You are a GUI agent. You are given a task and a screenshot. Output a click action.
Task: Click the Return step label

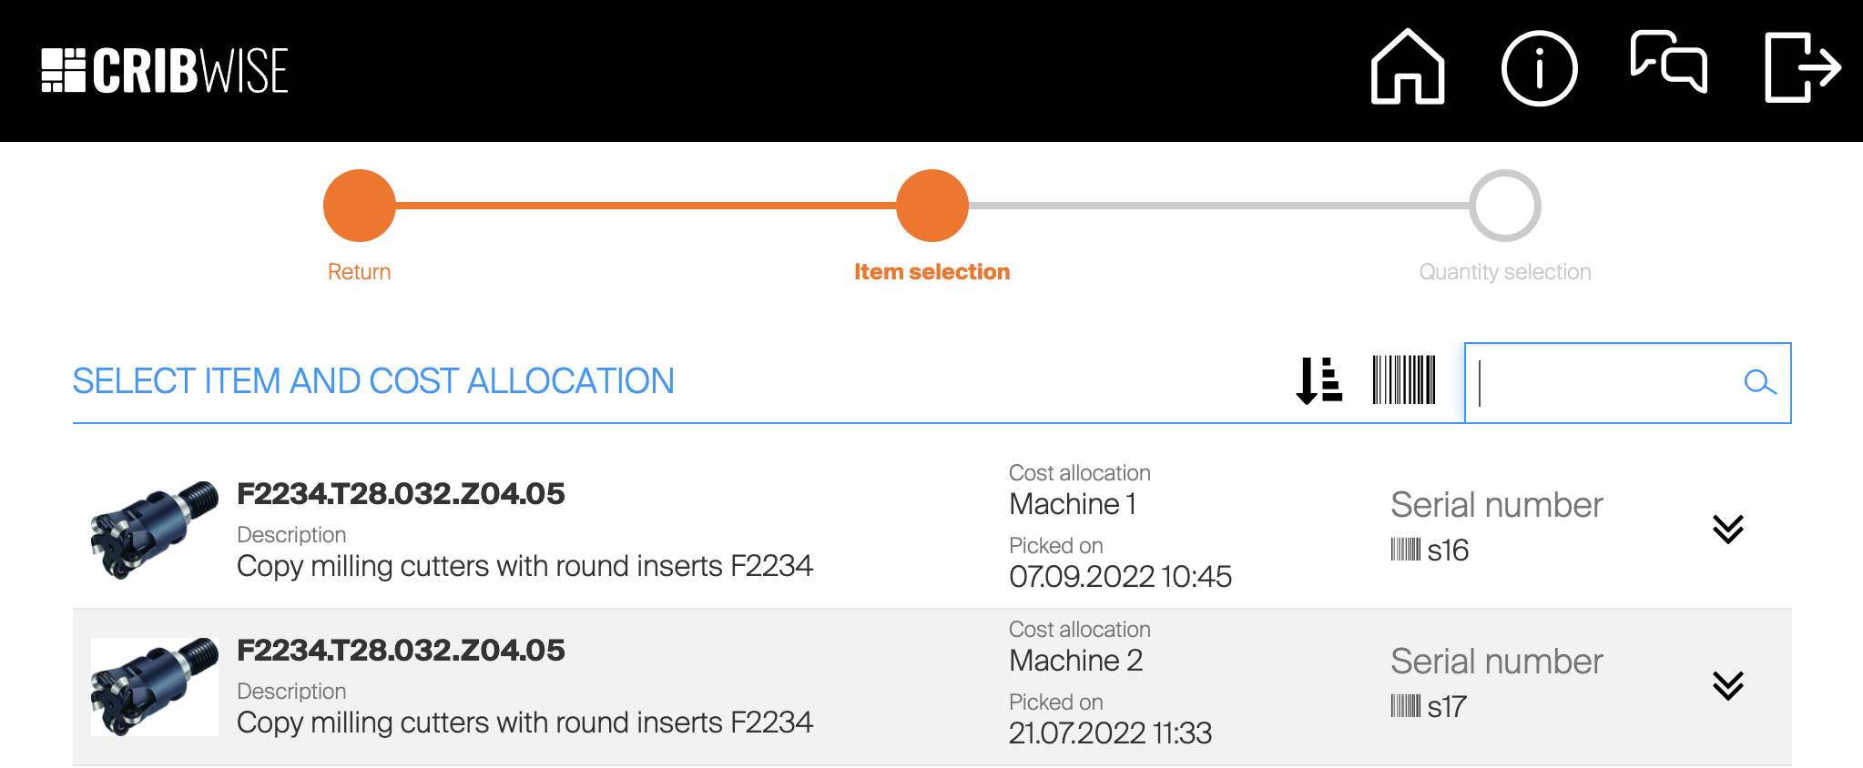click(x=359, y=272)
